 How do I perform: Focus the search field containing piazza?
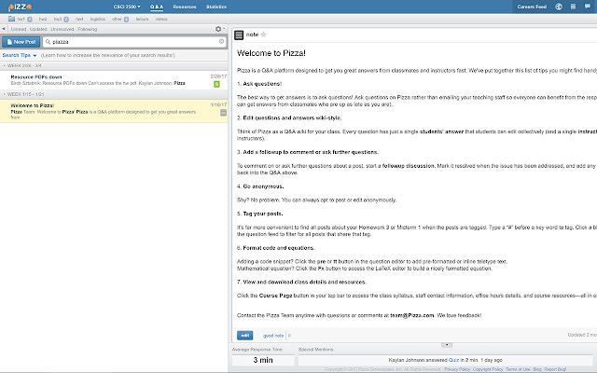click(x=134, y=41)
